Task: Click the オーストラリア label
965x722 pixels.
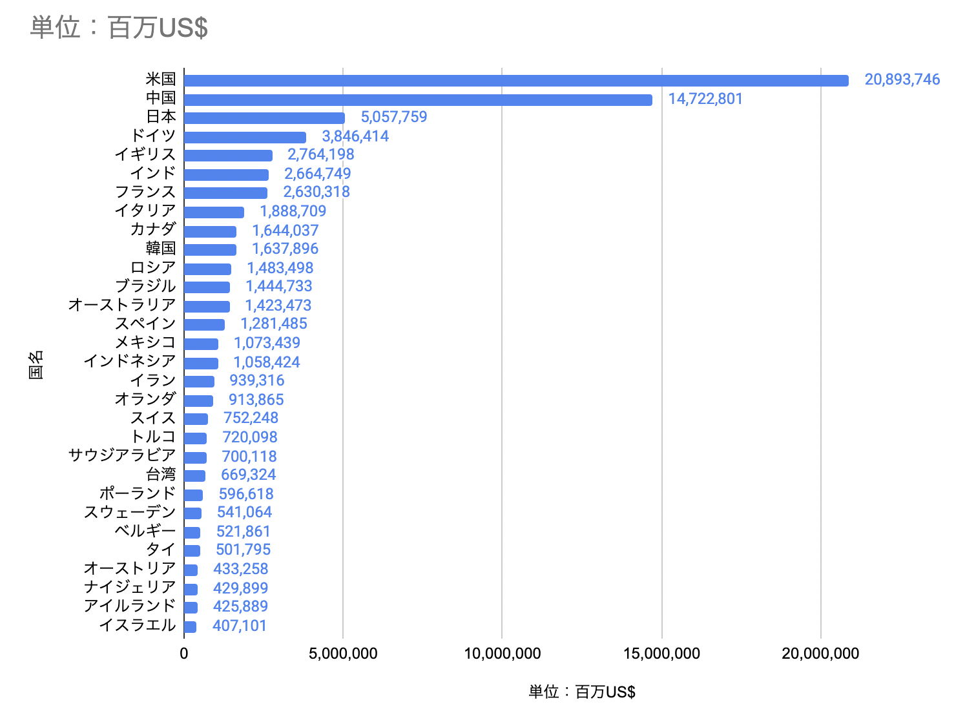Action: coord(122,305)
